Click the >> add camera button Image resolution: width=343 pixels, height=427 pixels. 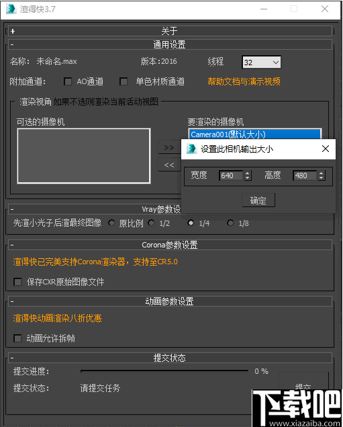169,147
